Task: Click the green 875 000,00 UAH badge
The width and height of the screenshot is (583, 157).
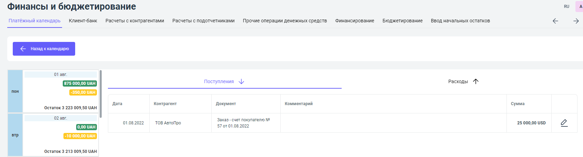Action: point(80,83)
